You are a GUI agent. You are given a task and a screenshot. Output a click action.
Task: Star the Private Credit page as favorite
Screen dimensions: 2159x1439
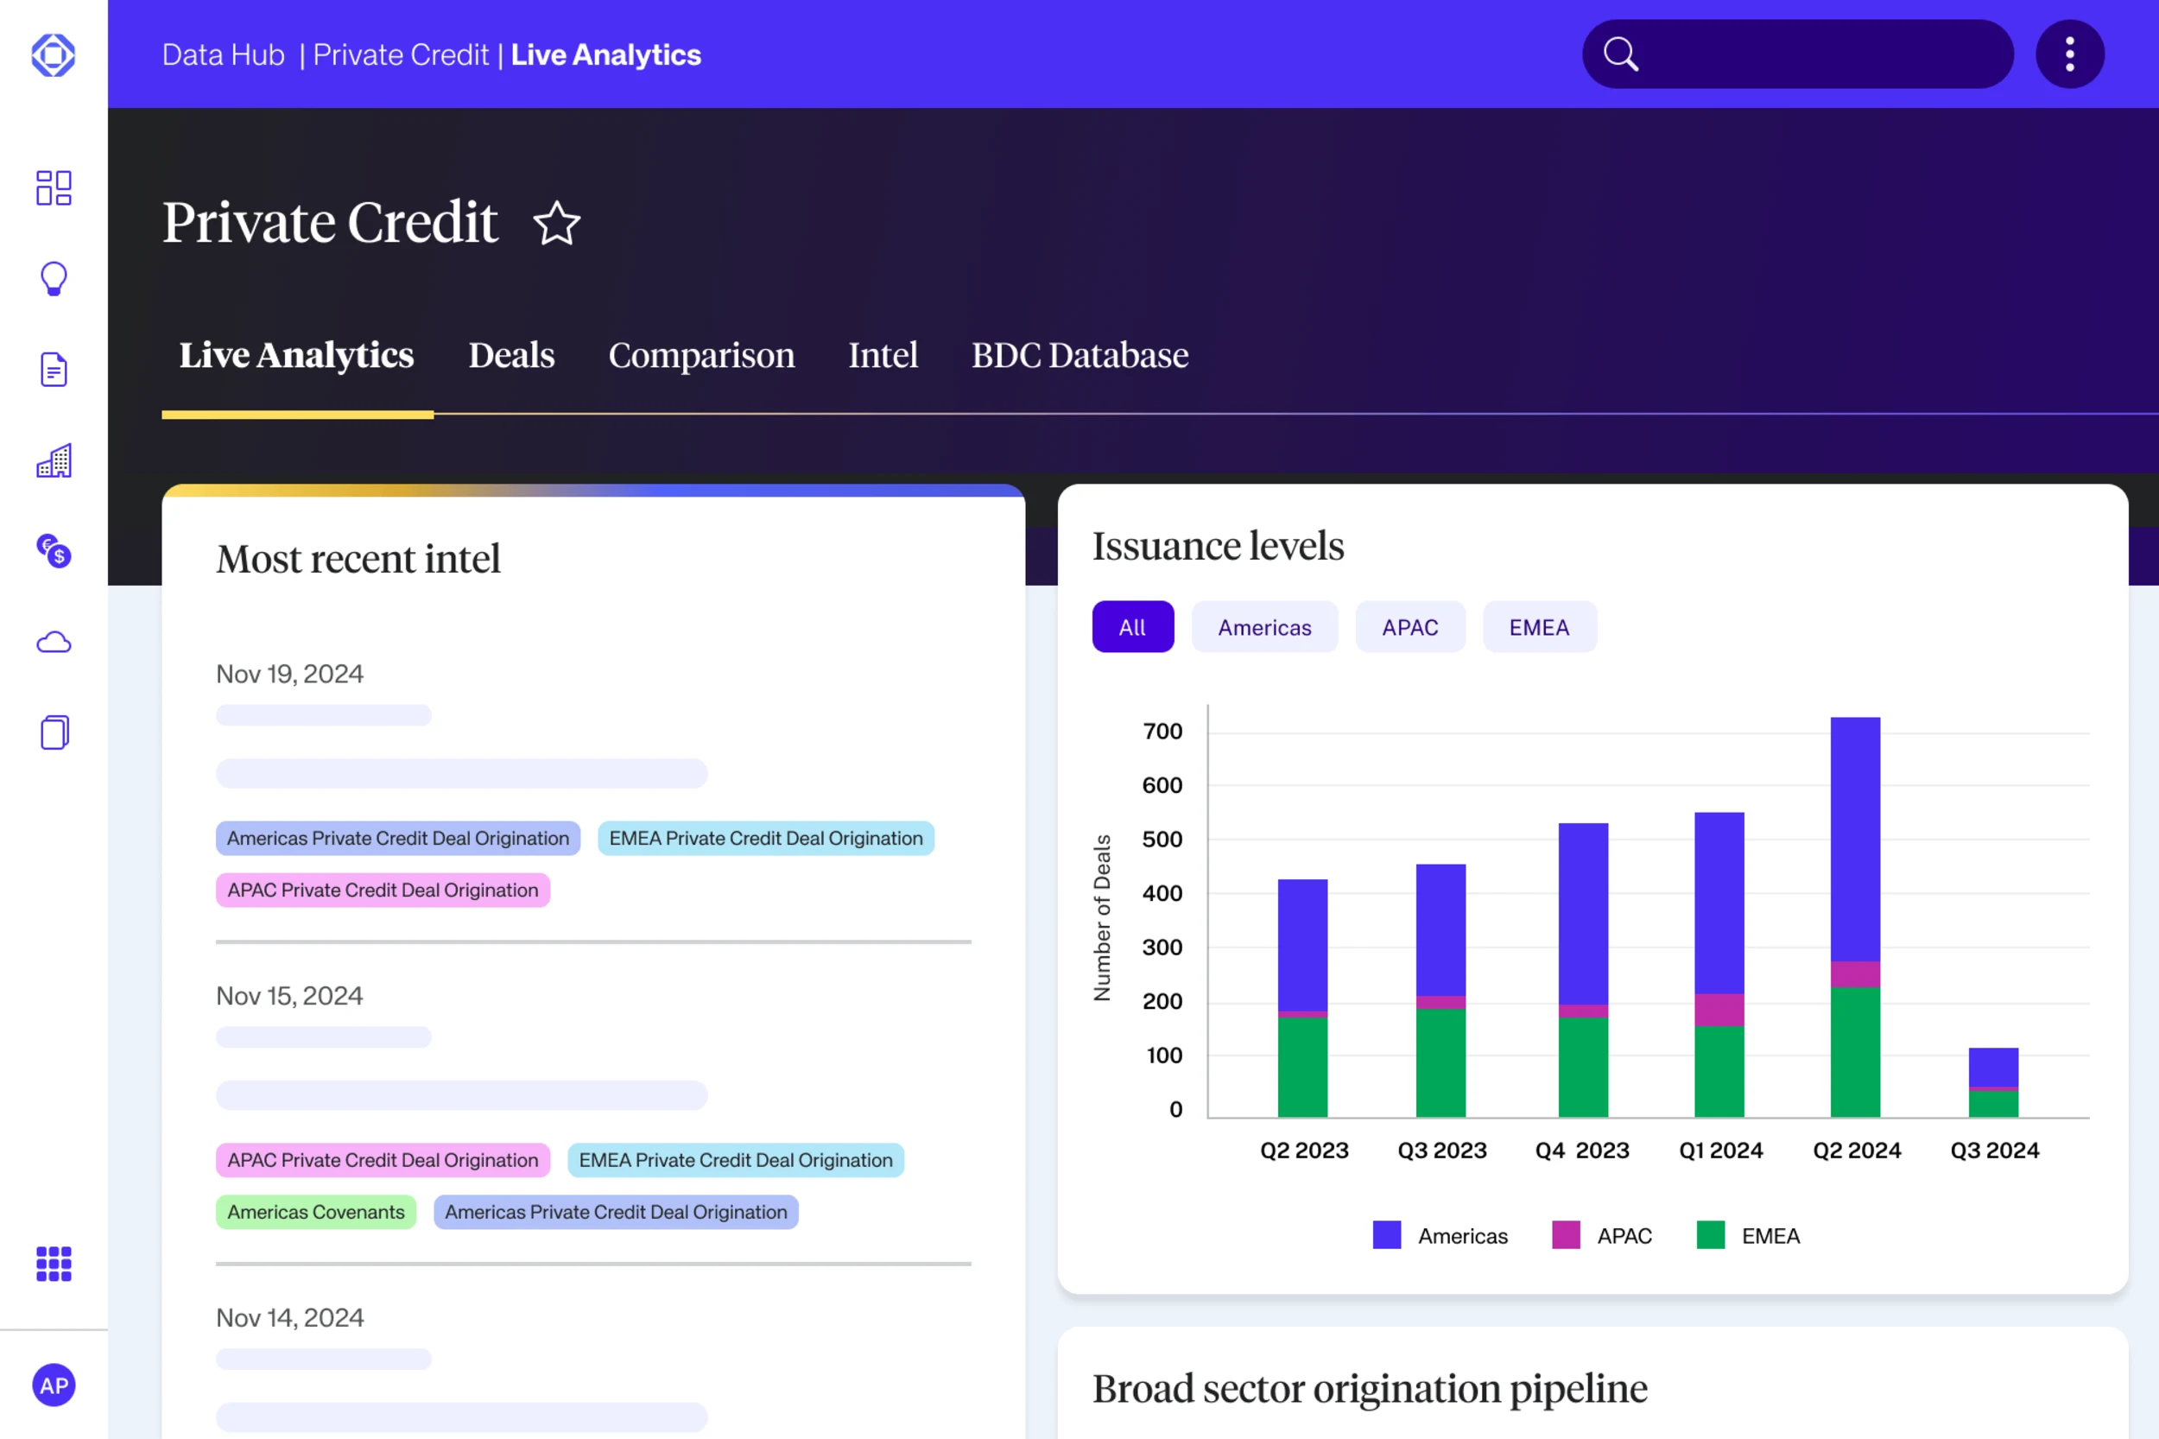[x=556, y=223]
